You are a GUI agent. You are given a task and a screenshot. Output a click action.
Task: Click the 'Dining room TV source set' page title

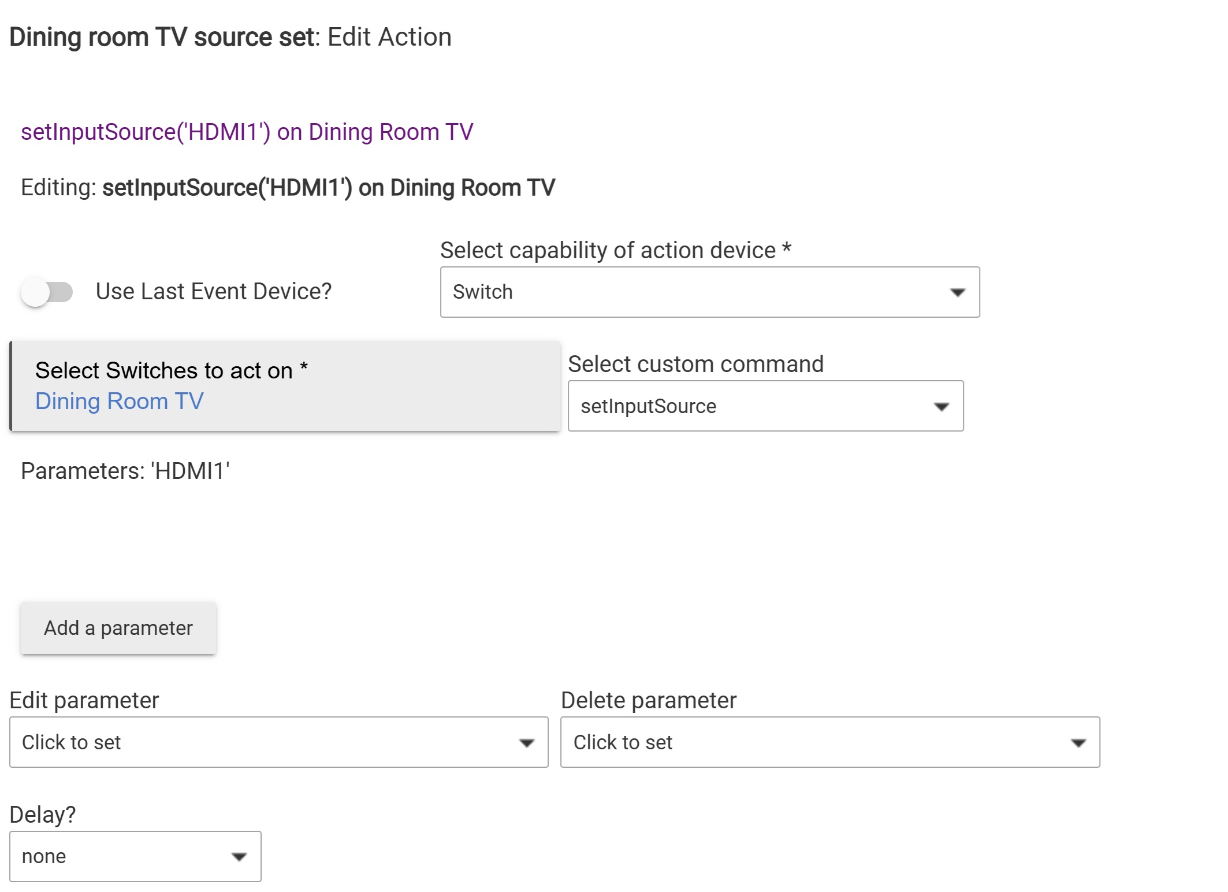point(163,37)
